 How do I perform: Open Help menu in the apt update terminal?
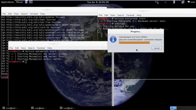point(43,14)
